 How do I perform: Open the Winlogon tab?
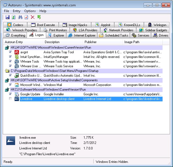tap(157, 25)
